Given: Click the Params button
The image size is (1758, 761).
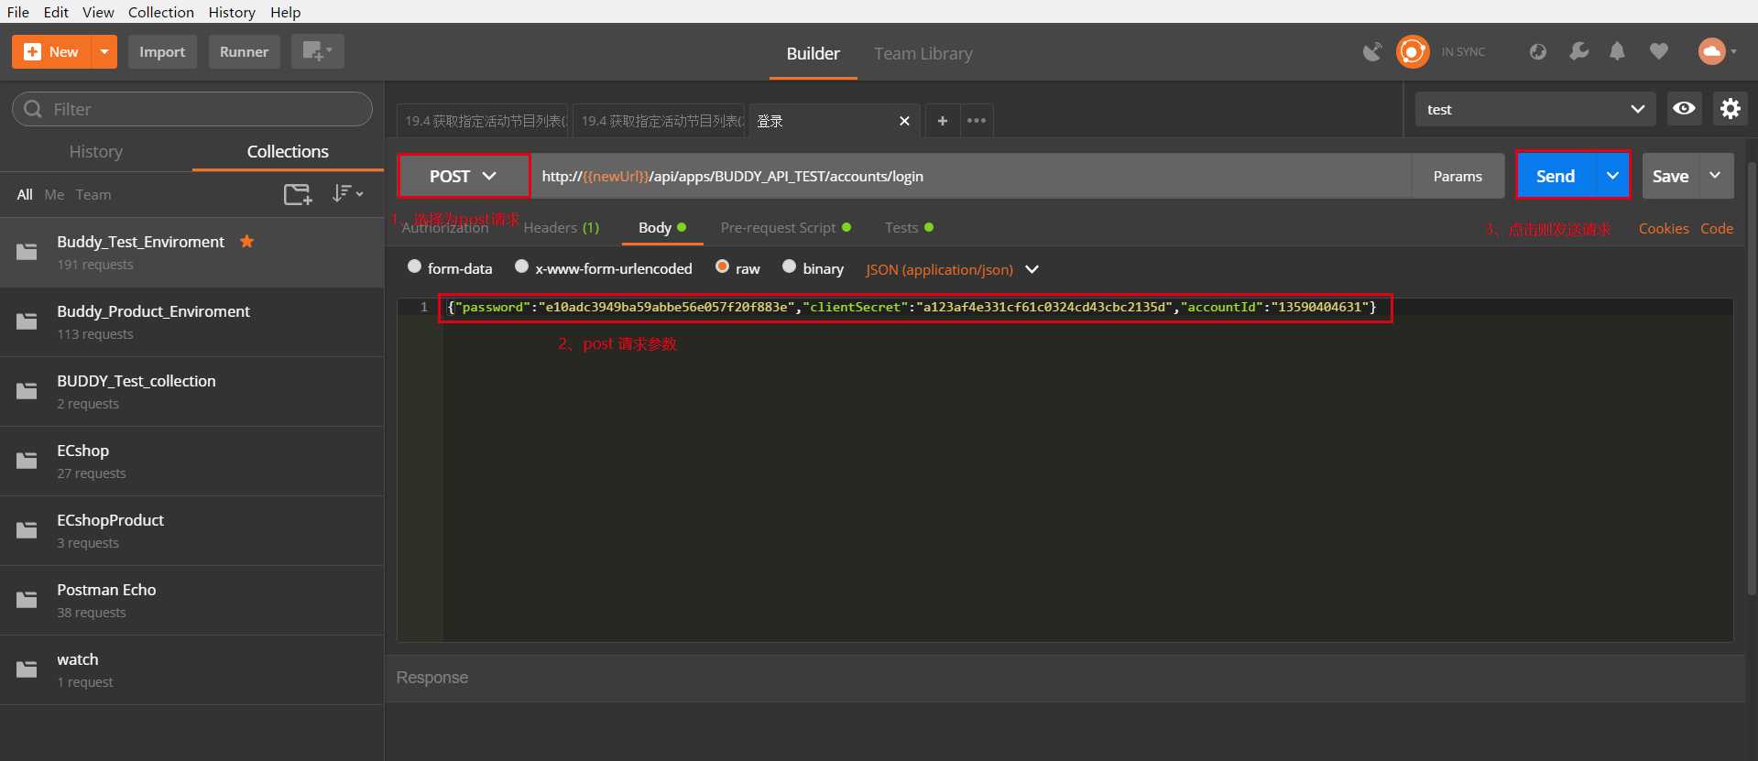Looking at the screenshot, I should point(1458,176).
